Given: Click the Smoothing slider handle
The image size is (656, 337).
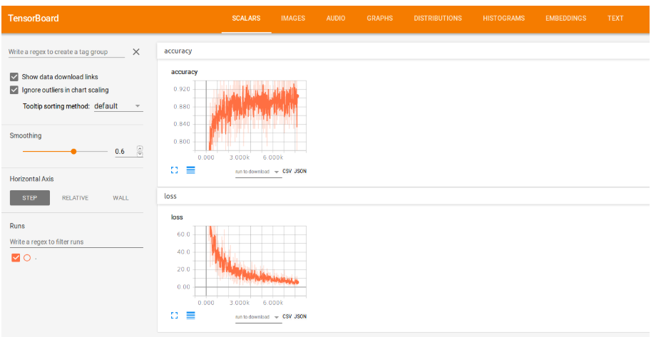Looking at the screenshot, I should pyautogui.click(x=73, y=151).
